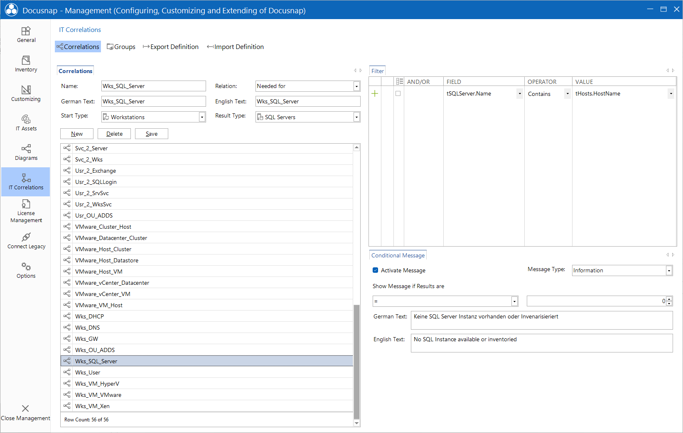Select the Wks_OU_ADDS list row
Screen dimensions: 683x433
(207, 350)
